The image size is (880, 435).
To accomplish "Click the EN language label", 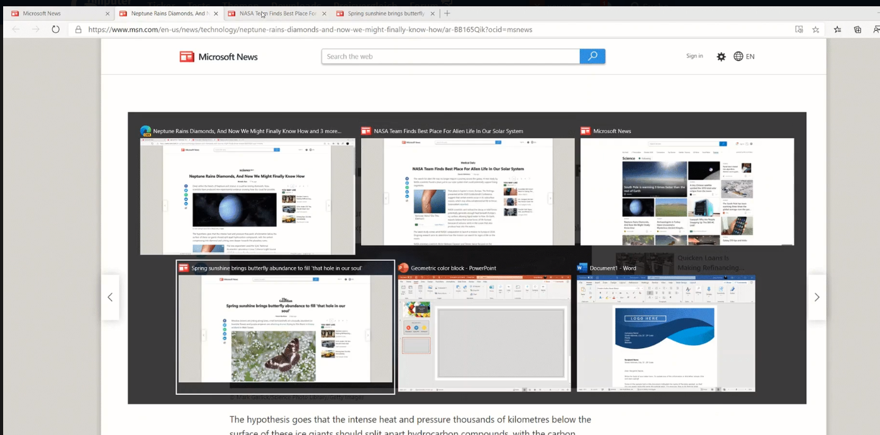I will pyautogui.click(x=750, y=57).
